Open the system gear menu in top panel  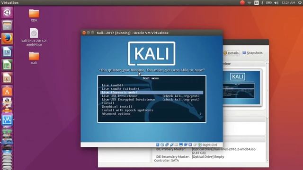pos(300,3)
